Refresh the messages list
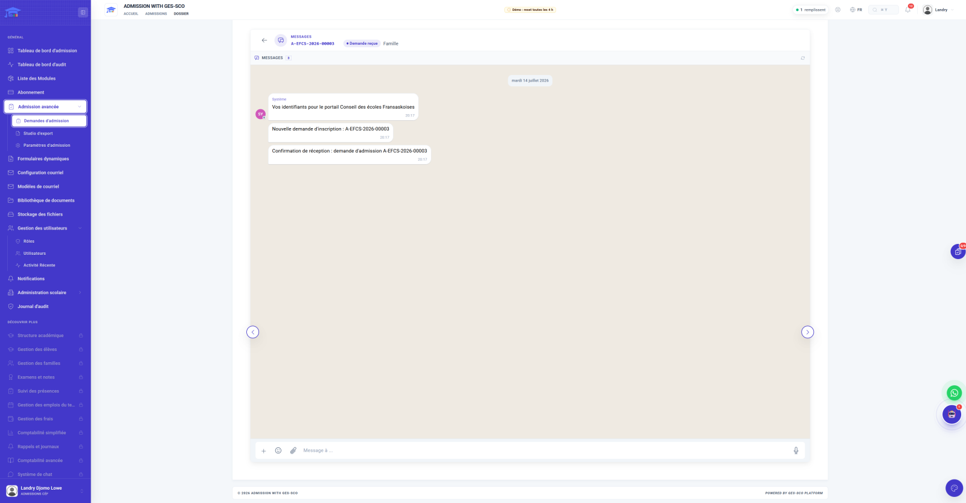The image size is (966, 503). point(802,58)
